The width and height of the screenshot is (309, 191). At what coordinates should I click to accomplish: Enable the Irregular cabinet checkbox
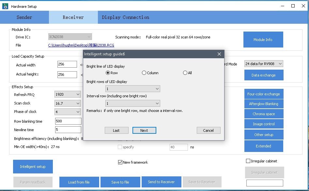click(x=248, y=161)
